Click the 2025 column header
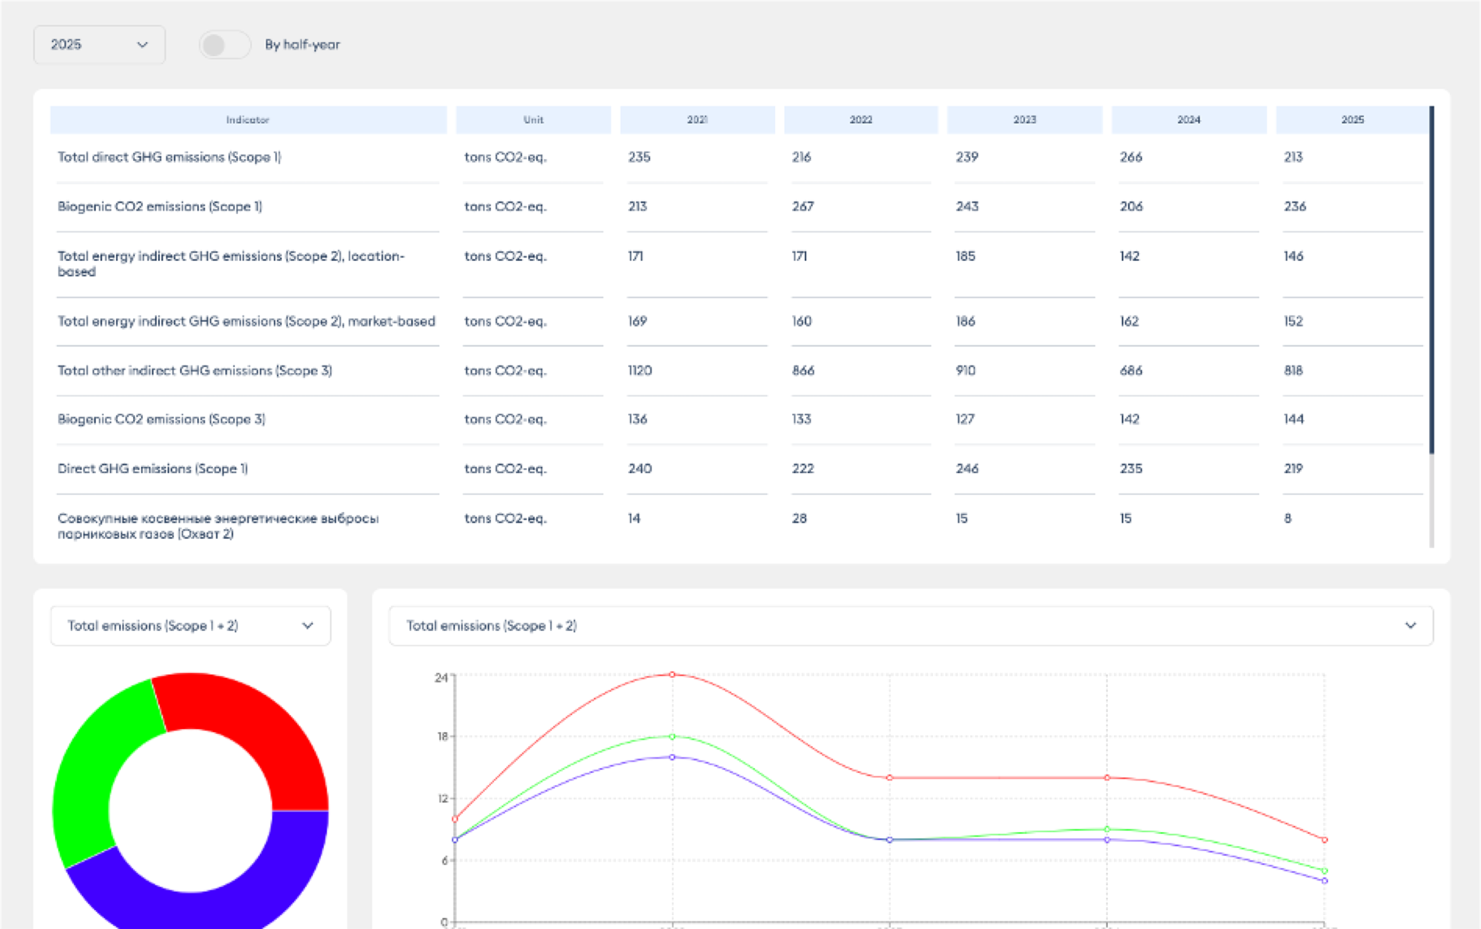The image size is (1481, 929). point(1352,120)
